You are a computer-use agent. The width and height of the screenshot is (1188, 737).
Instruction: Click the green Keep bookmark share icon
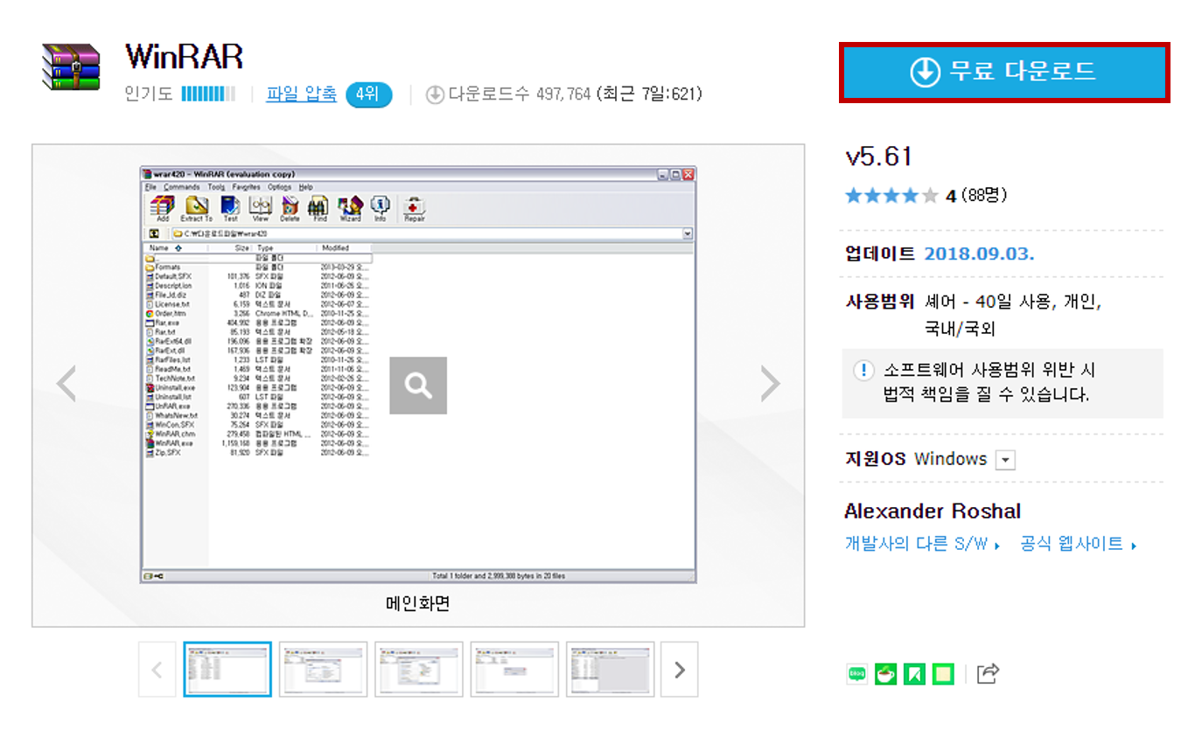click(x=915, y=673)
